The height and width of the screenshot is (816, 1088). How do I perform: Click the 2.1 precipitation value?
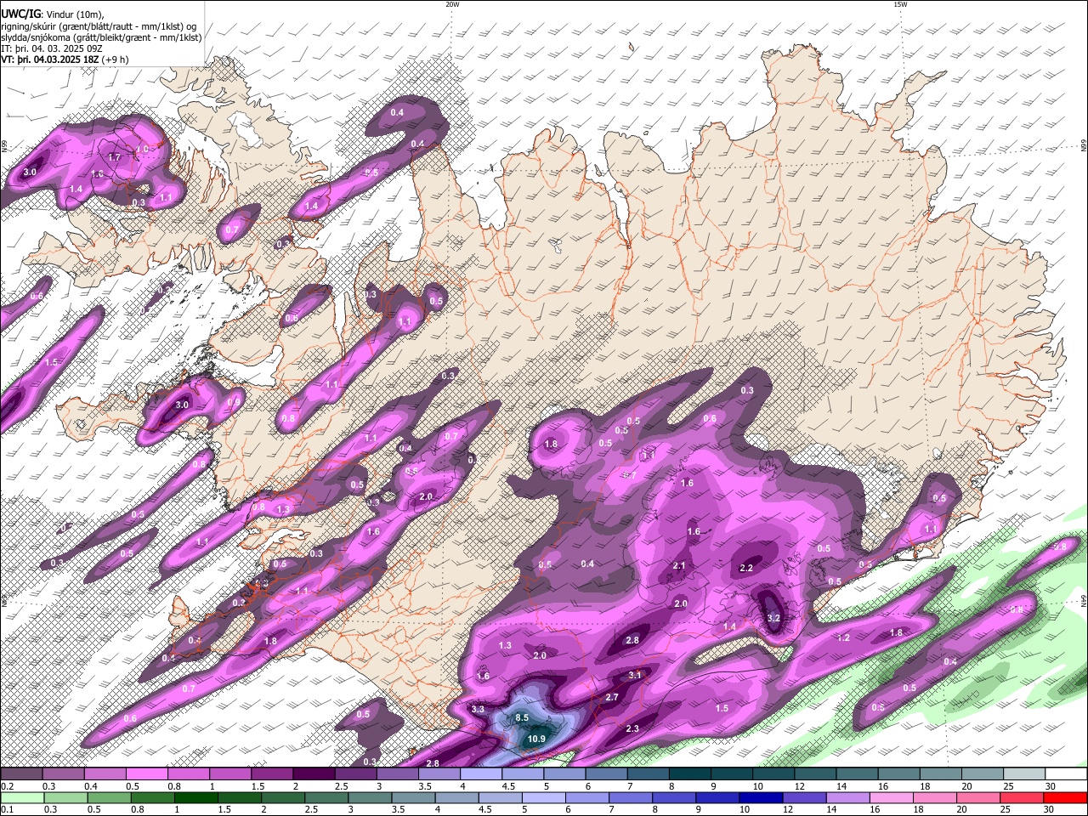point(679,566)
